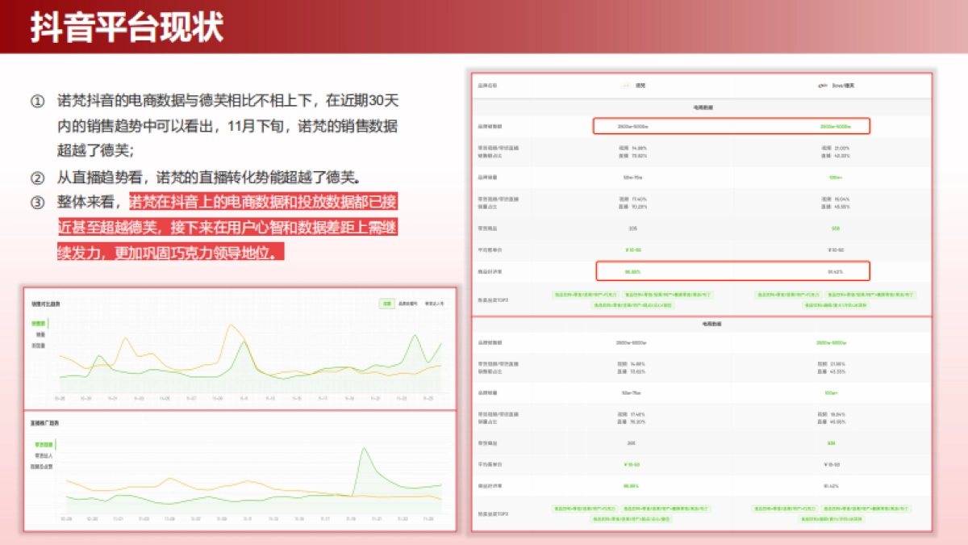Click the 诺梵 brand logo in the table header
Viewport: 968px width, 545px height.
[624, 85]
